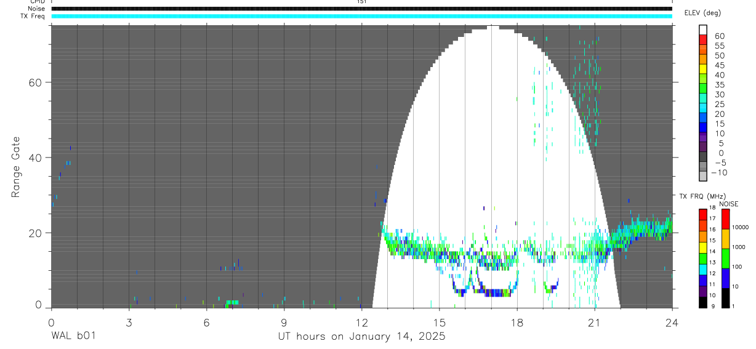The height and width of the screenshot is (349, 756).
Task: Click the x-axis tick label 12
Action: point(361,322)
